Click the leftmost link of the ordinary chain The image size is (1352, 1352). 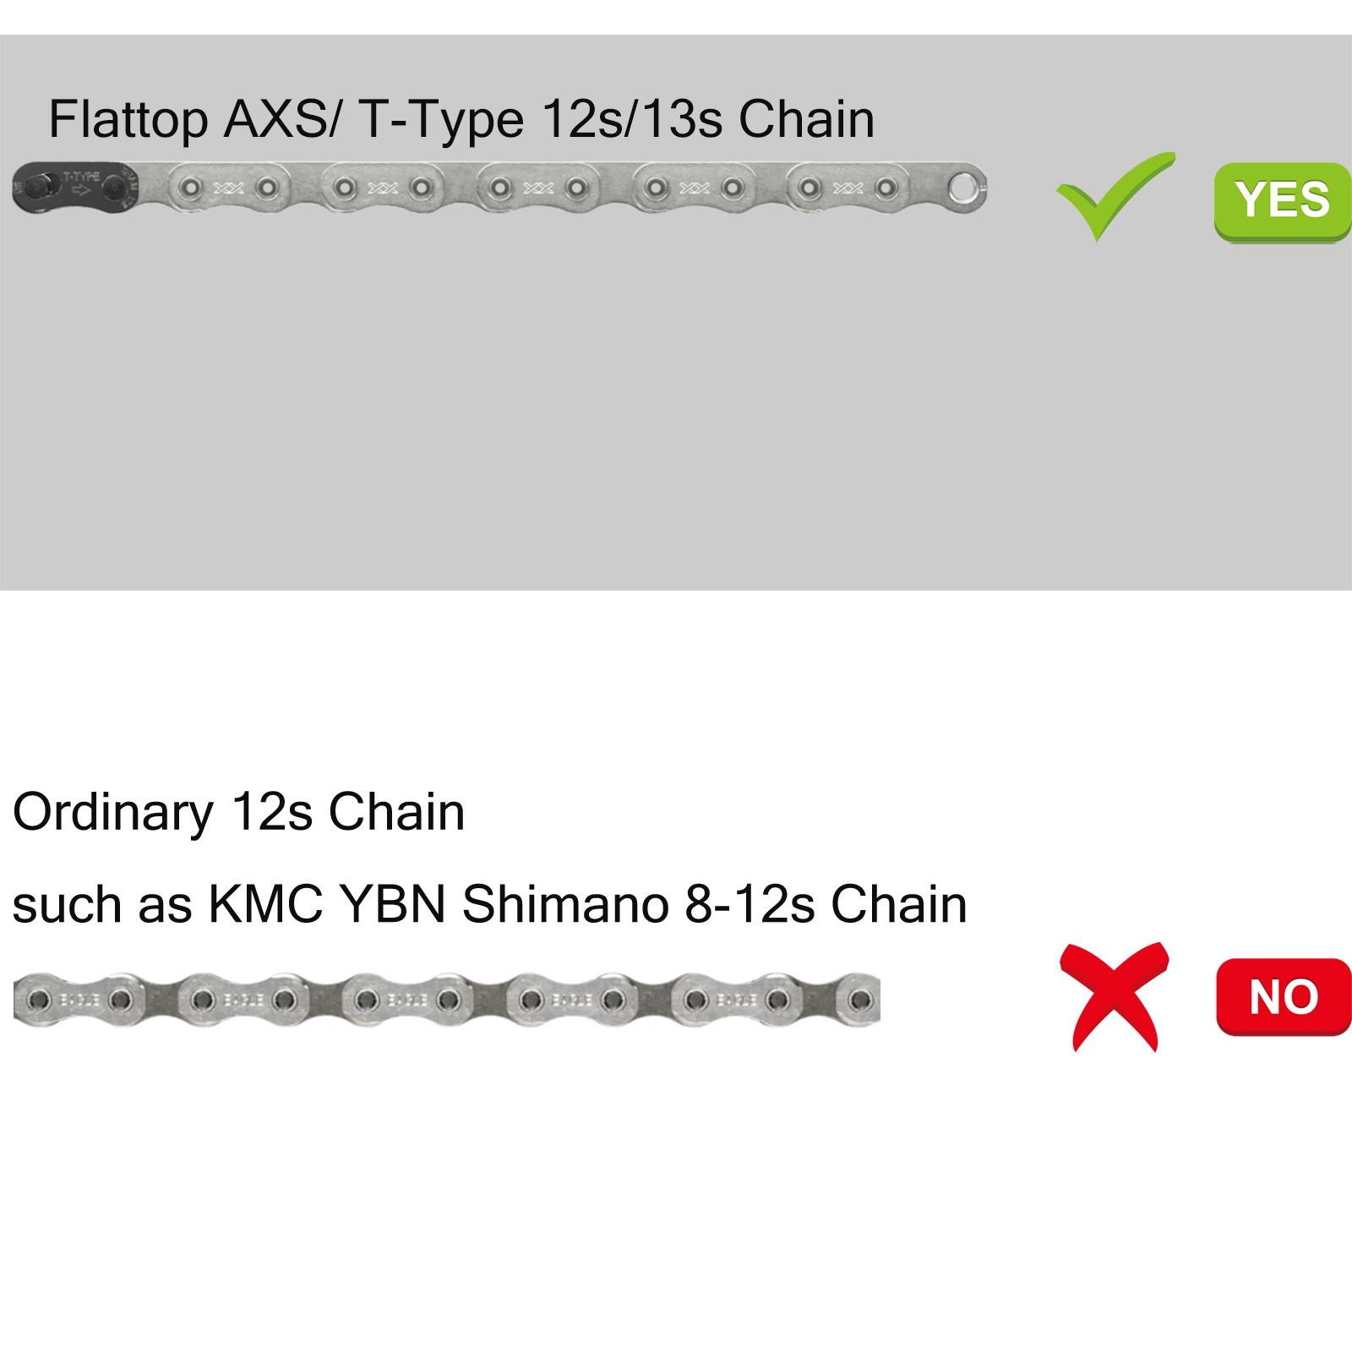(78, 1000)
